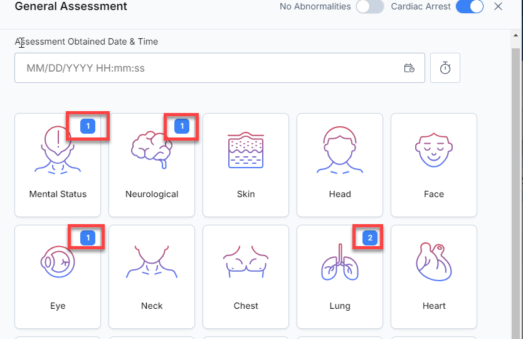Image resolution: width=523 pixels, height=339 pixels.
Task: Select the Lung assessment card
Action: 340,277
